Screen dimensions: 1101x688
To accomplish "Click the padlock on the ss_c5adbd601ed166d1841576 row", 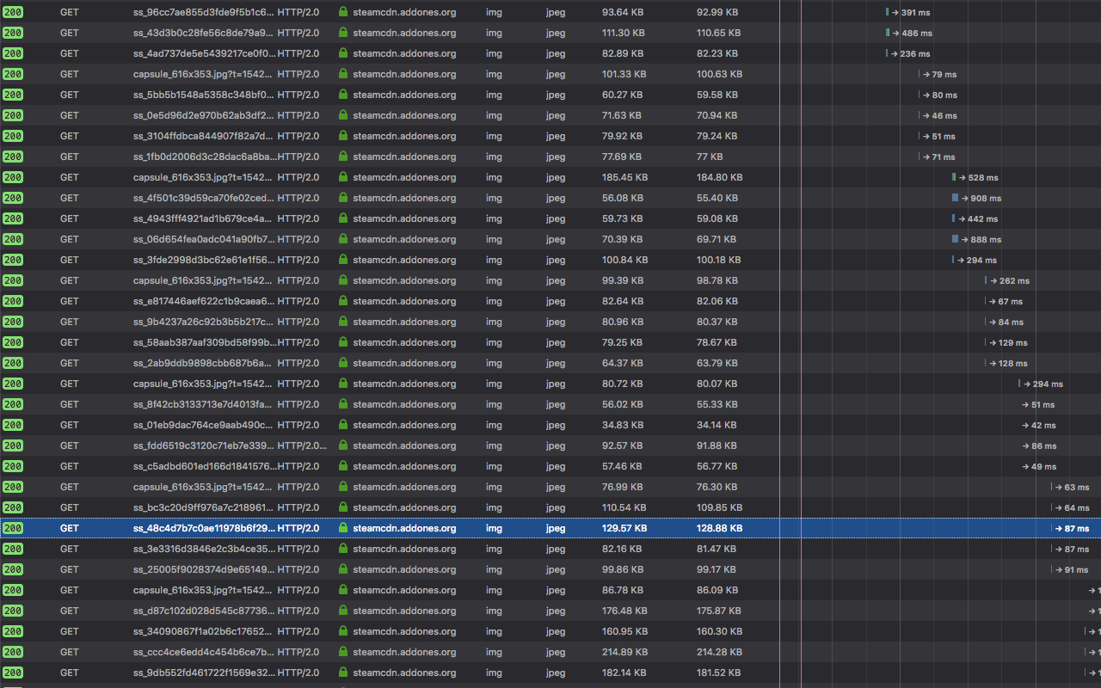I will (x=341, y=466).
